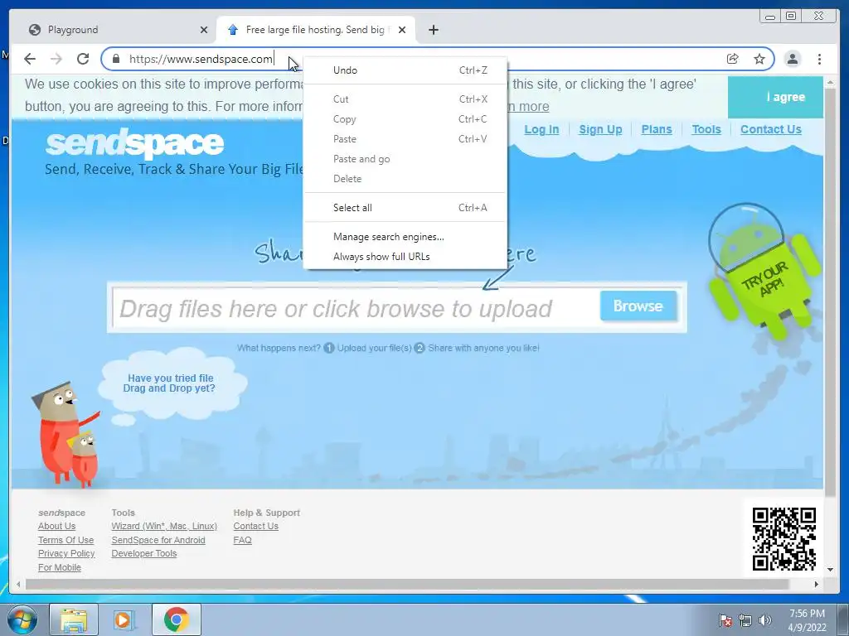849x636 pixels.
Task: Open the Tools link in header
Action: 706,129
